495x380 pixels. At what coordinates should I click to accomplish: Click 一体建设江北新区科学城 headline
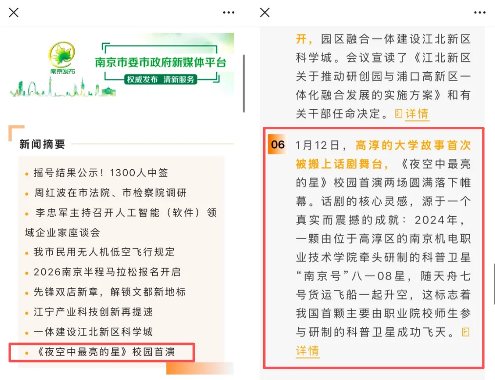(93, 332)
